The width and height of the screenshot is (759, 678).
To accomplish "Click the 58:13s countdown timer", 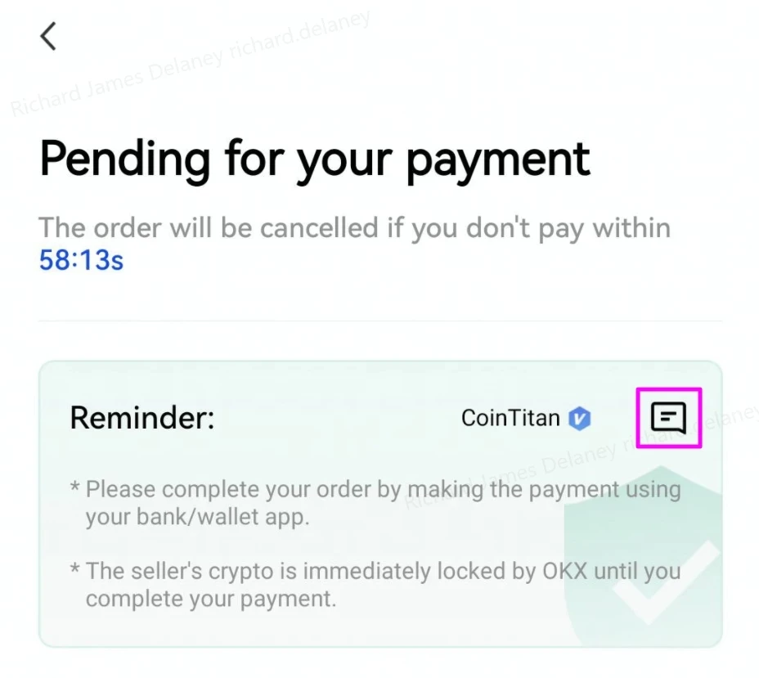I will [x=79, y=260].
